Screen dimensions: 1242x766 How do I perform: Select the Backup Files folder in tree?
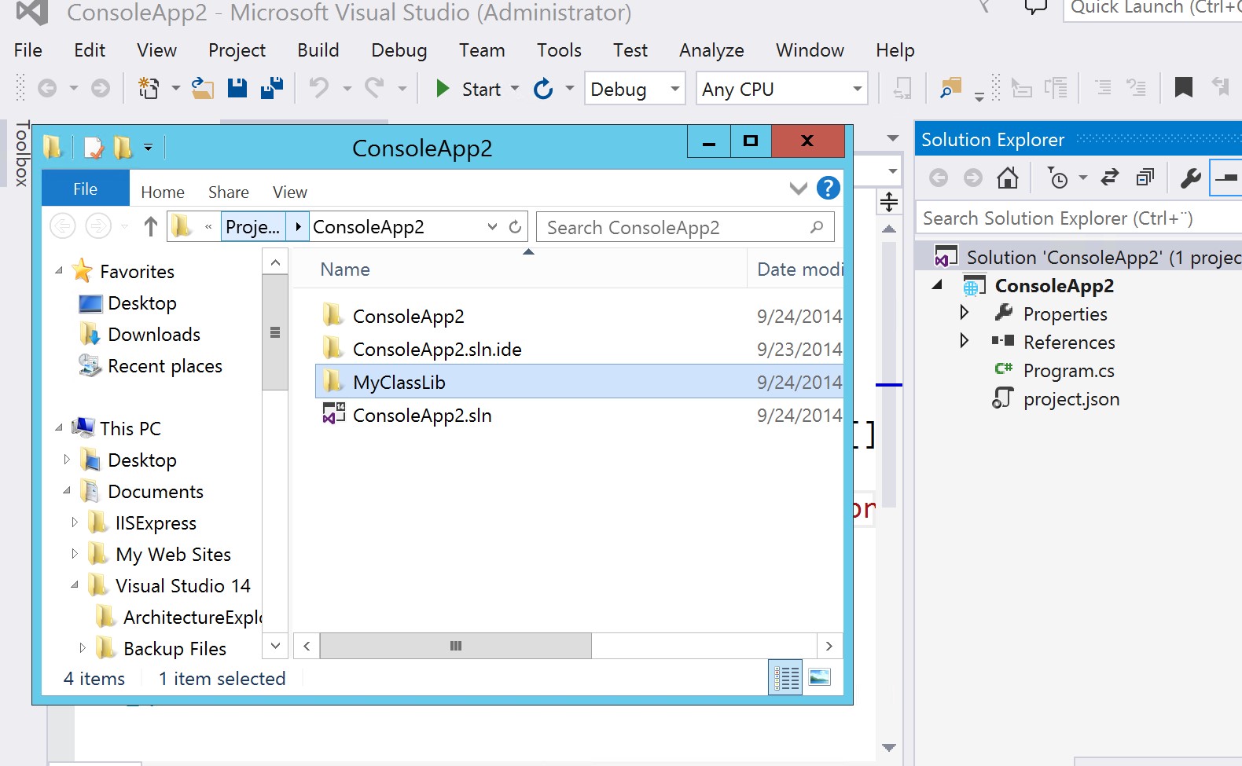175,649
